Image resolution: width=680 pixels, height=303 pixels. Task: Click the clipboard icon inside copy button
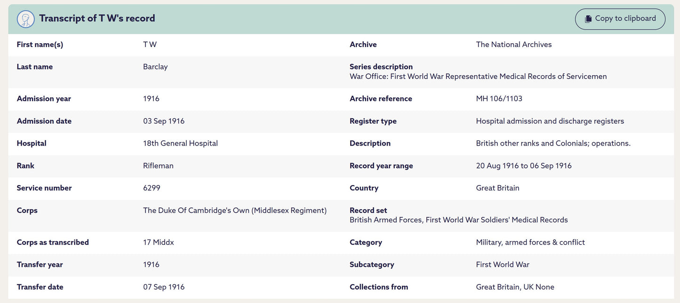click(588, 19)
